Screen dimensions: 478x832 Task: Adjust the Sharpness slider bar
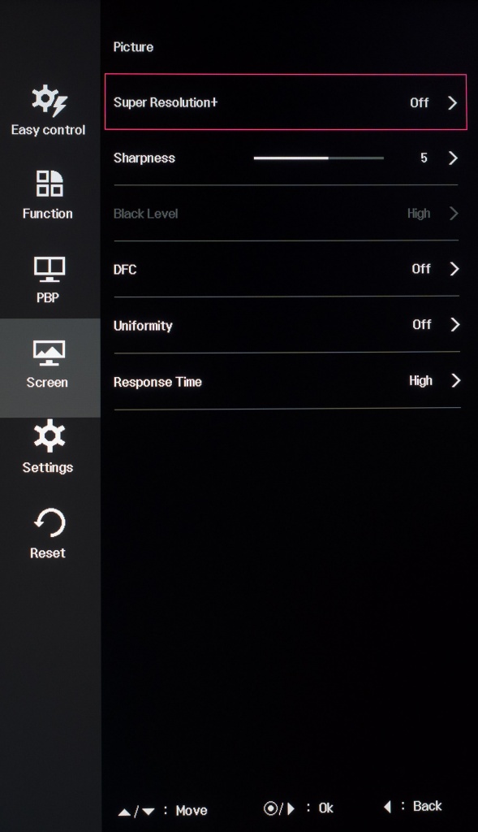(x=318, y=158)
